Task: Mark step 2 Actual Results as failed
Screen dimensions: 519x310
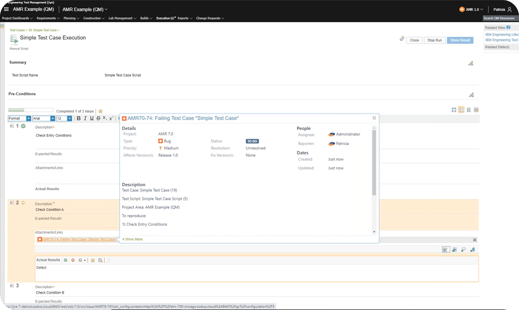Action: click(x=73, y=260)
